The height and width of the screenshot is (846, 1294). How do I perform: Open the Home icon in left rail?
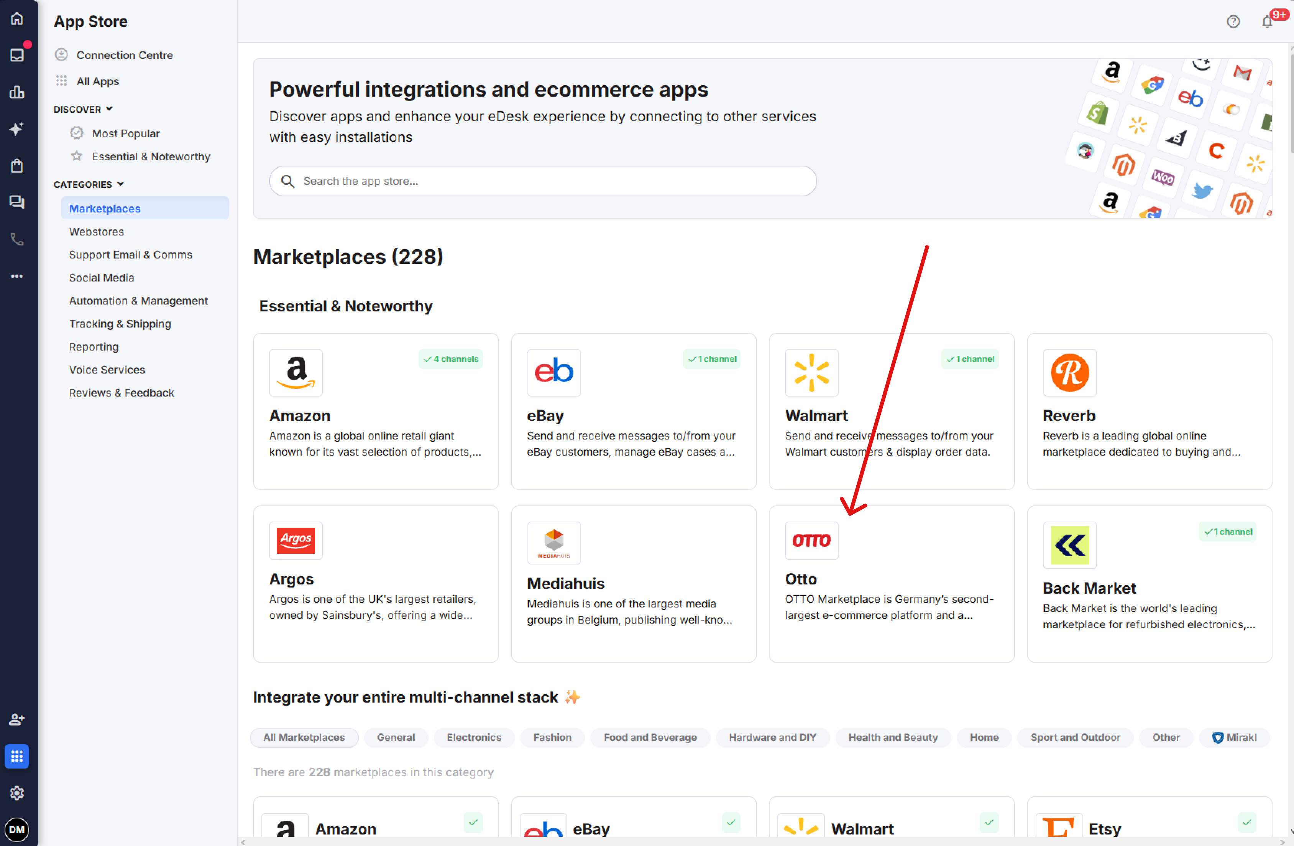click(x=17, y=19)
